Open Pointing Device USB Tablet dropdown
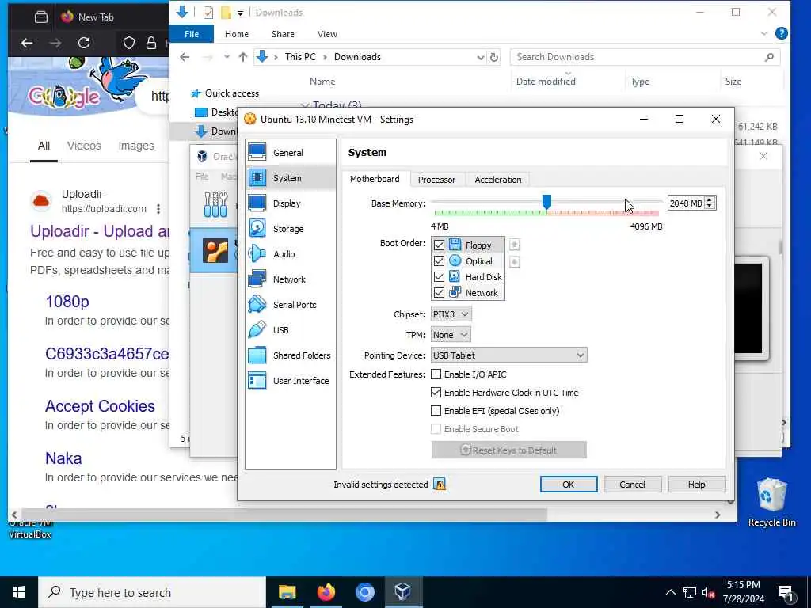Viewport: 811px width, 608px height. (509, 355)
